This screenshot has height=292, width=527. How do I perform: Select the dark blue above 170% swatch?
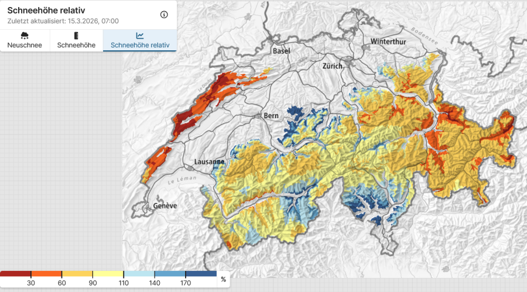(201, 274)
